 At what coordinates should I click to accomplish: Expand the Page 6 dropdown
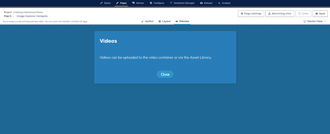(x=9, y=16)
